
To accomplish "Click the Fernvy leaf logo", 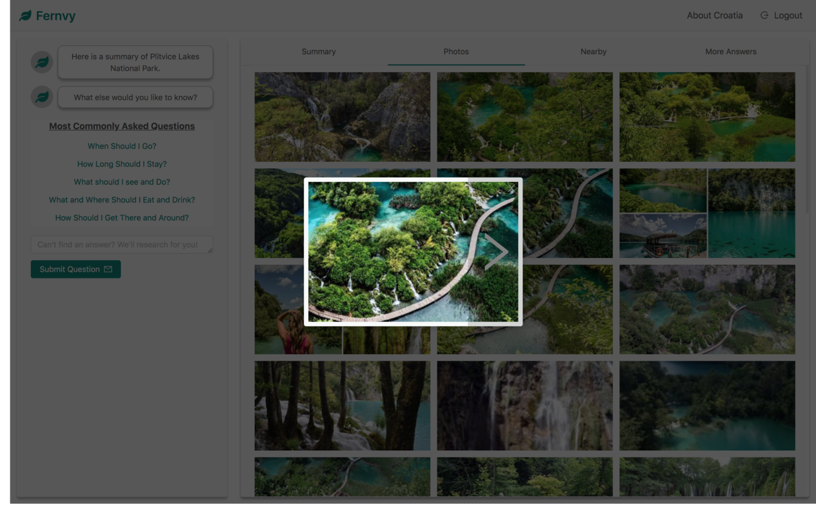I will (x=25, y=14).
